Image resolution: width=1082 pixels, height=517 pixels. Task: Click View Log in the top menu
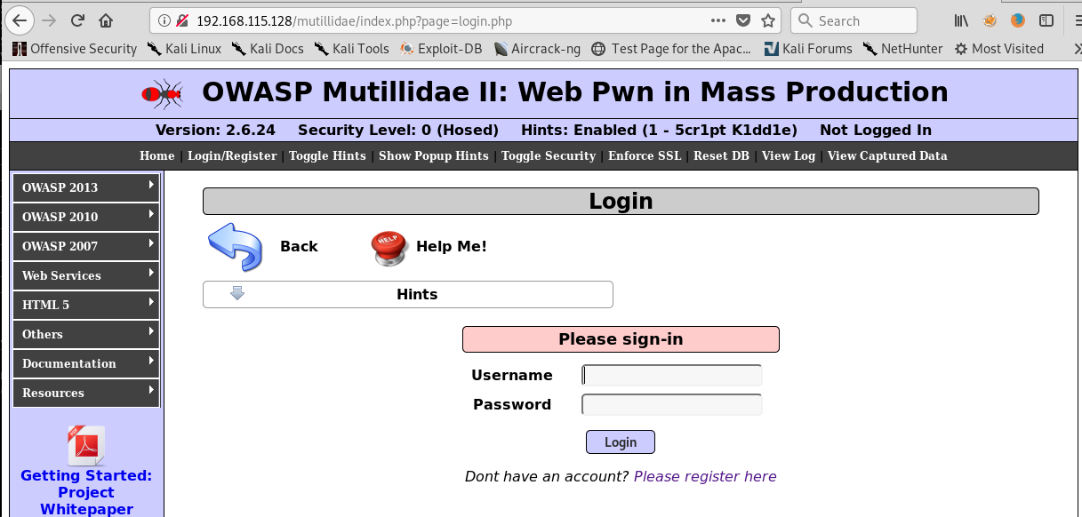pyautogui.click(x=789, y=155)
